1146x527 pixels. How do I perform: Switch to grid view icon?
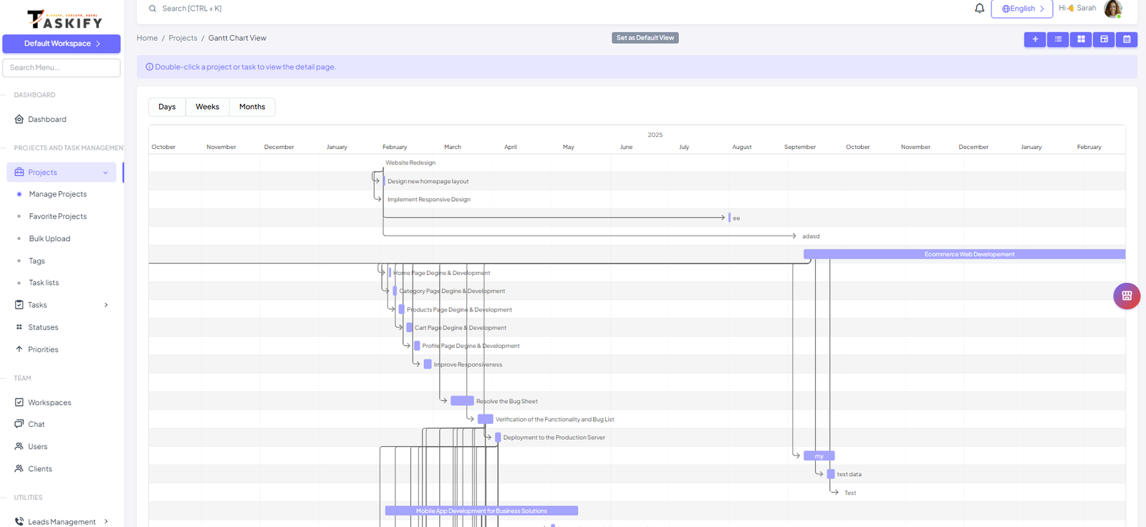tap(1081, 39)
